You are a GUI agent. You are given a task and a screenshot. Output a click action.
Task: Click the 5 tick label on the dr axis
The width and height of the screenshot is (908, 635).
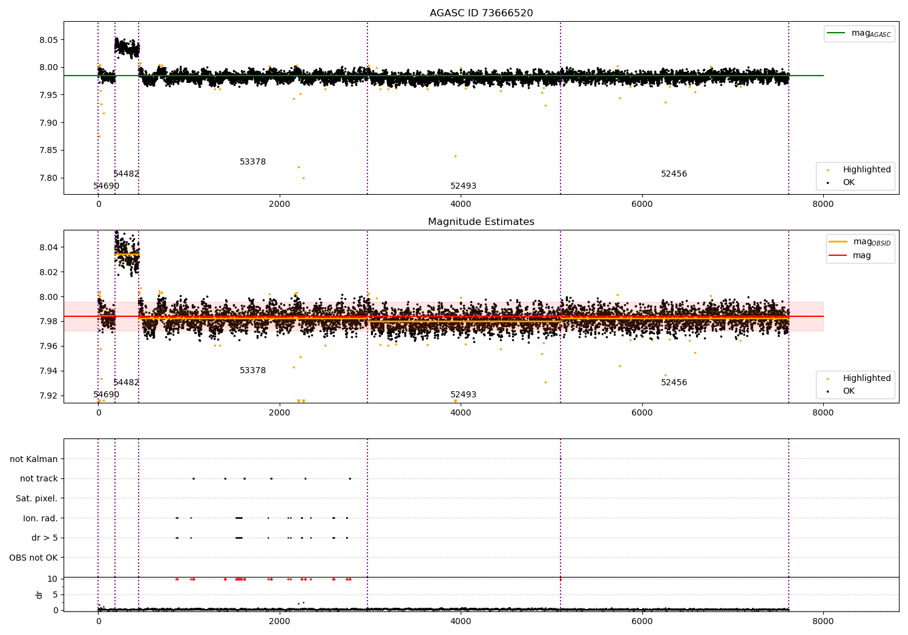(x=55, y=595)
